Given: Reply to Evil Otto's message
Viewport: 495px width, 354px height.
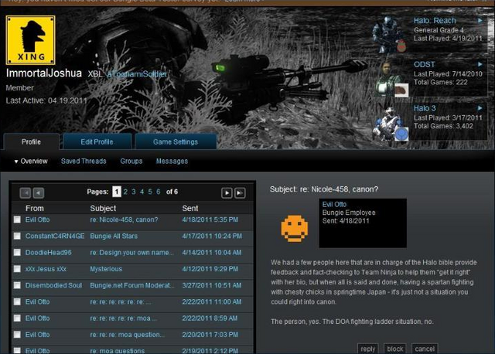Looking at the screenshot, I should [368, 349].
